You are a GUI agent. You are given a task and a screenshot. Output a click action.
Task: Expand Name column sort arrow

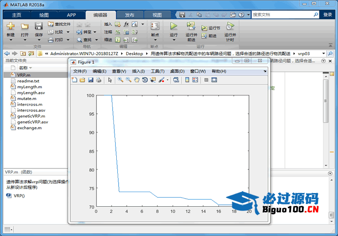tap(31, 68)
